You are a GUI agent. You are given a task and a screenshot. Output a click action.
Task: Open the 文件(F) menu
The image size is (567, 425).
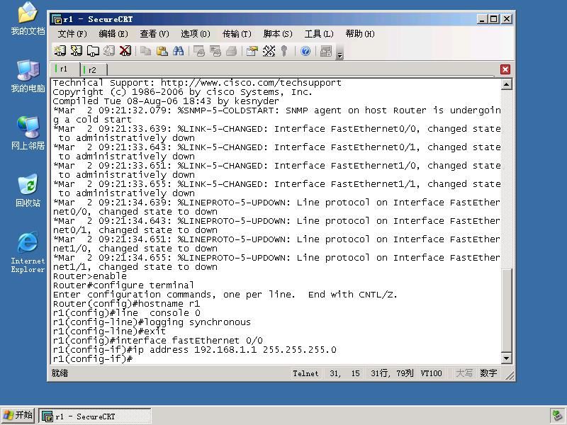coord(72,34)
